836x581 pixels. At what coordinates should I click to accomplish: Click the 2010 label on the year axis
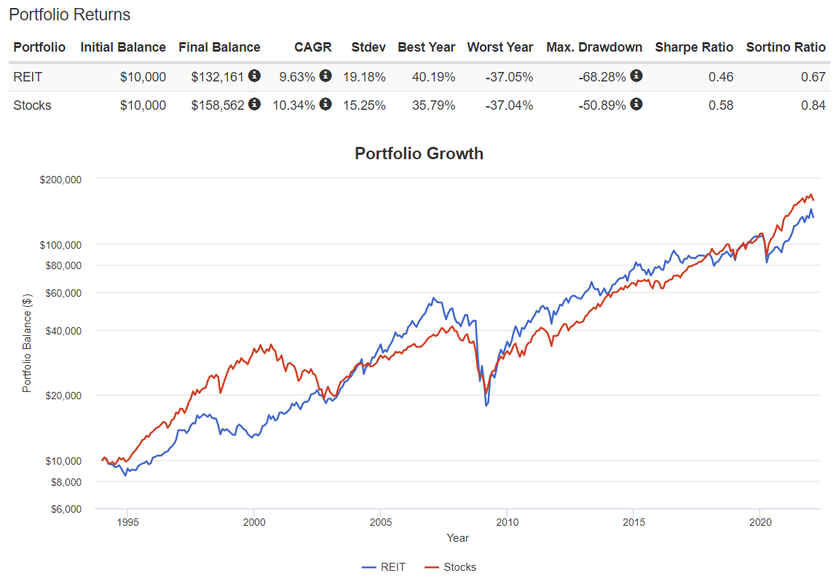pyautogui.click(x=507, y=522)
